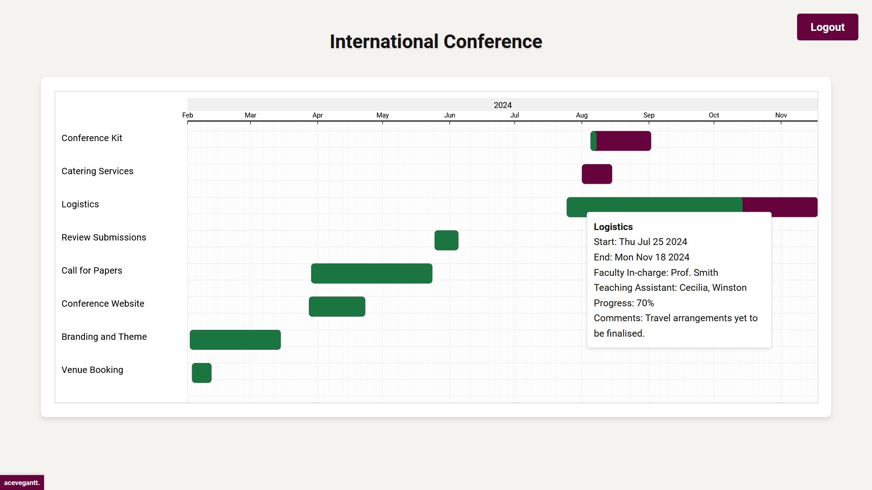The width and height of the screenshot is (872, 490).
Task: Click the Catering Services row label
Action: 97,171
